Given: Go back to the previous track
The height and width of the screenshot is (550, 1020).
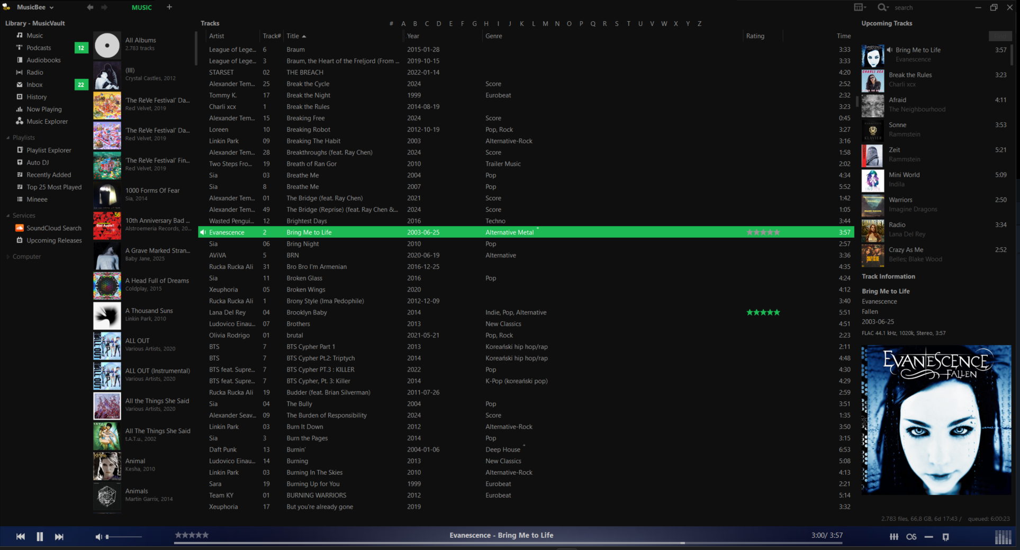Looking at the screenshot, I should (x=21, y=537).
